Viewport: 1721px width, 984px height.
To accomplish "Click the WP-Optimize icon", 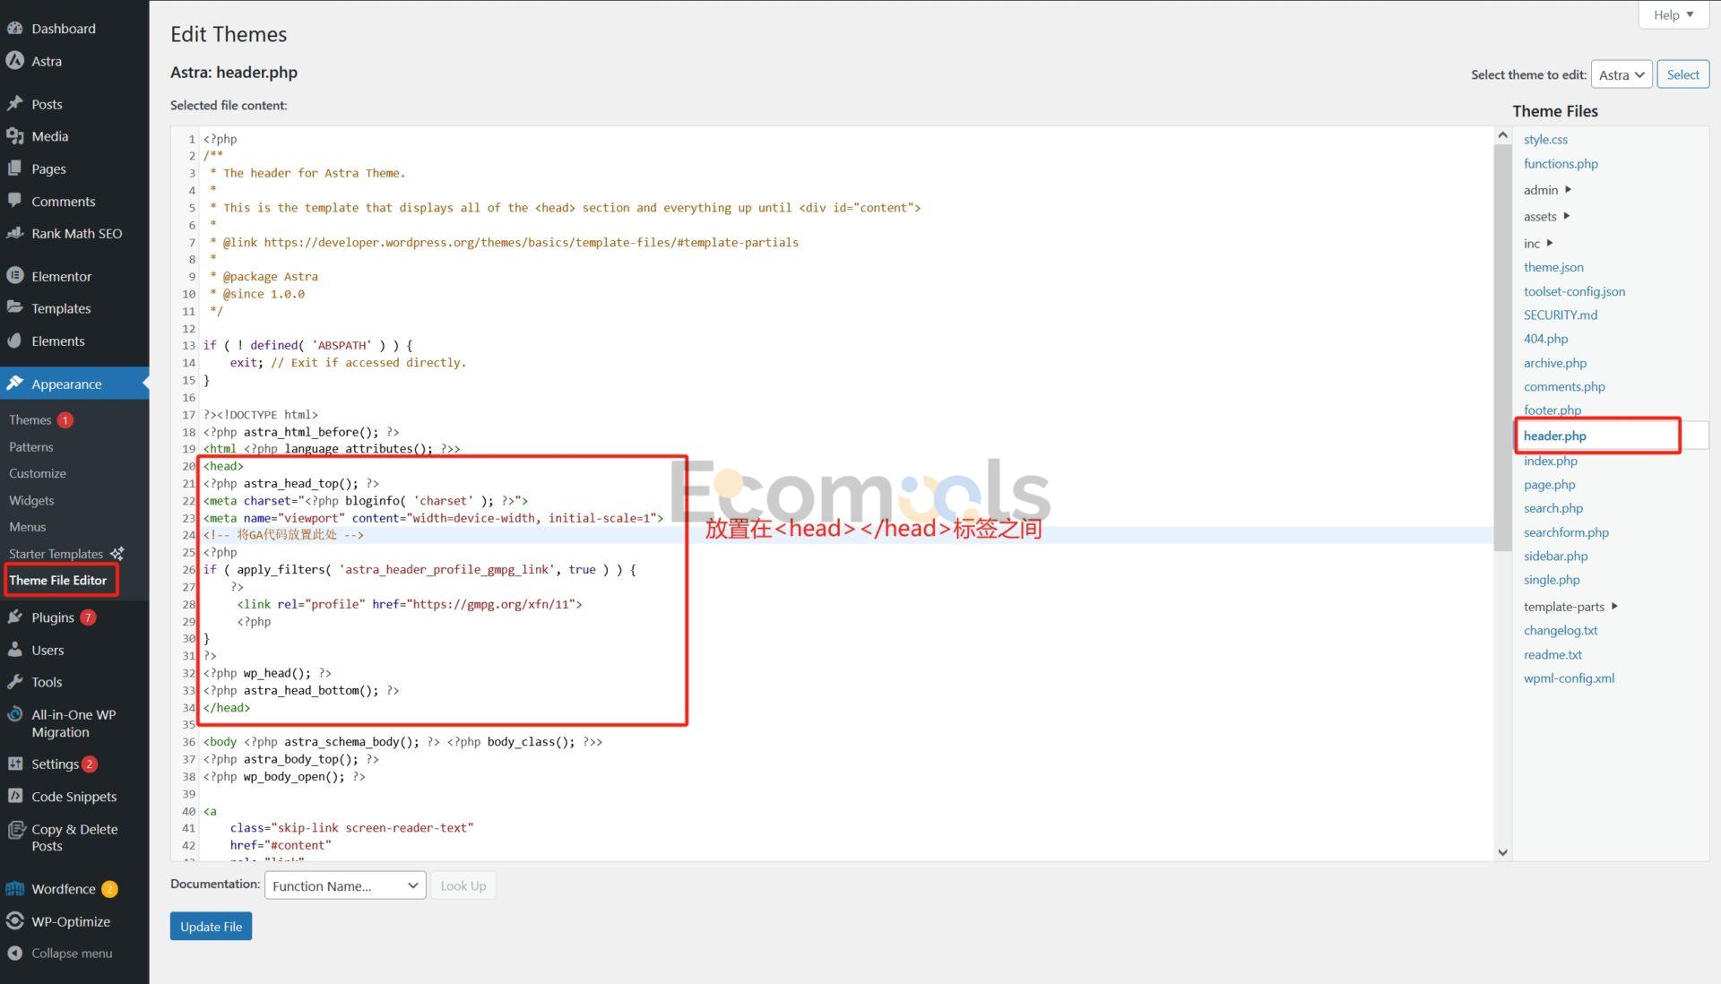I will pyautogui.click(x=14, y=921).
